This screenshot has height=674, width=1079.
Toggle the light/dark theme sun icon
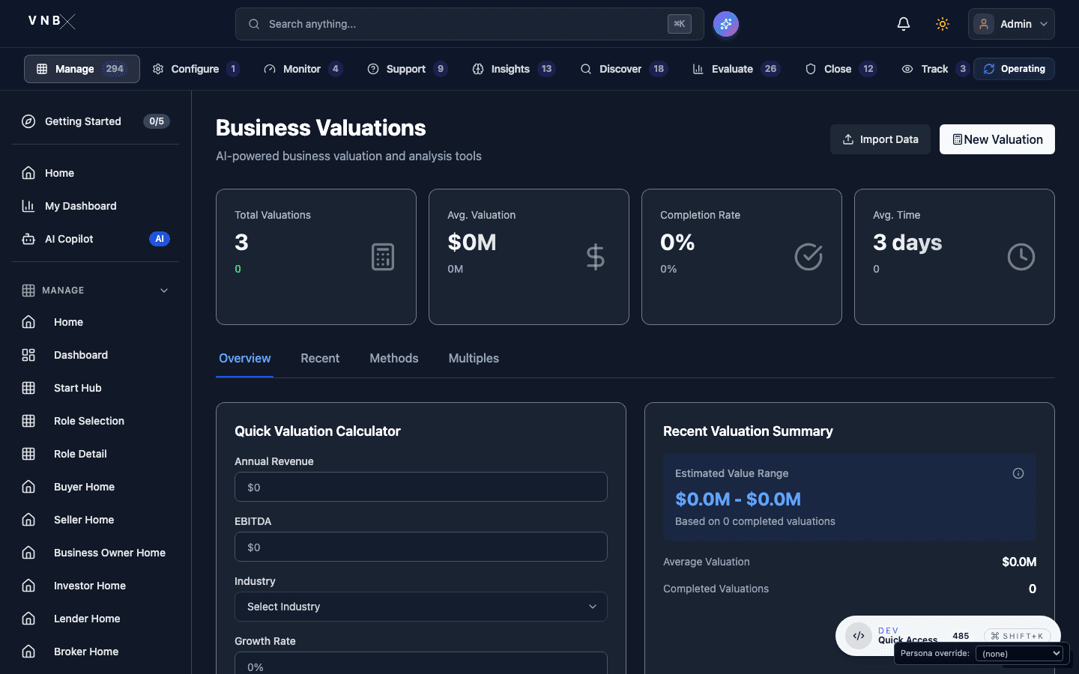pyautogui.click(x=942, y=23)
